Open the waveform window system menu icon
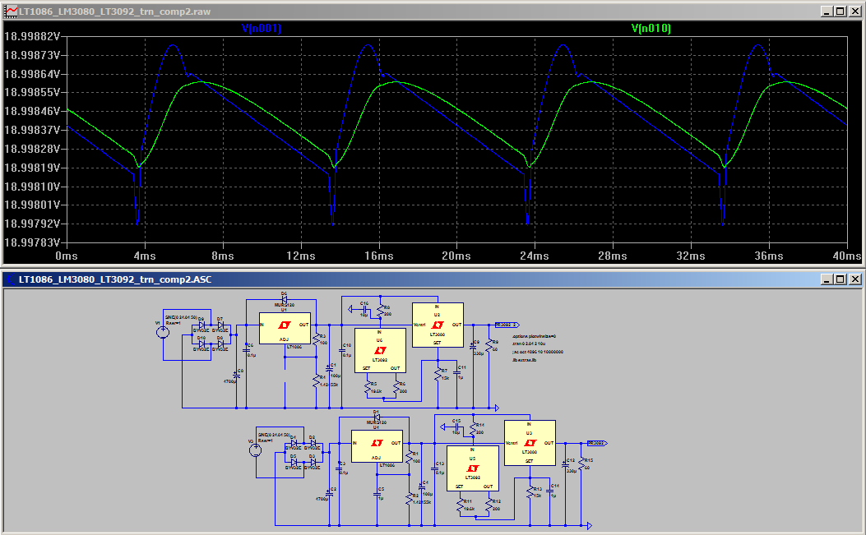 (11, 11)
